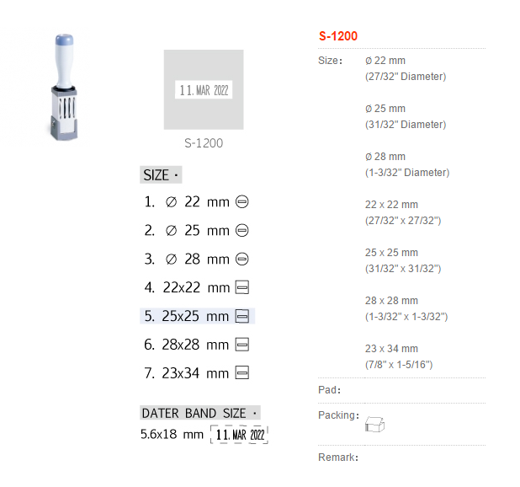Click the round icon beside 28 mm
The image size is (520, 487).
(x=241, y=259)
